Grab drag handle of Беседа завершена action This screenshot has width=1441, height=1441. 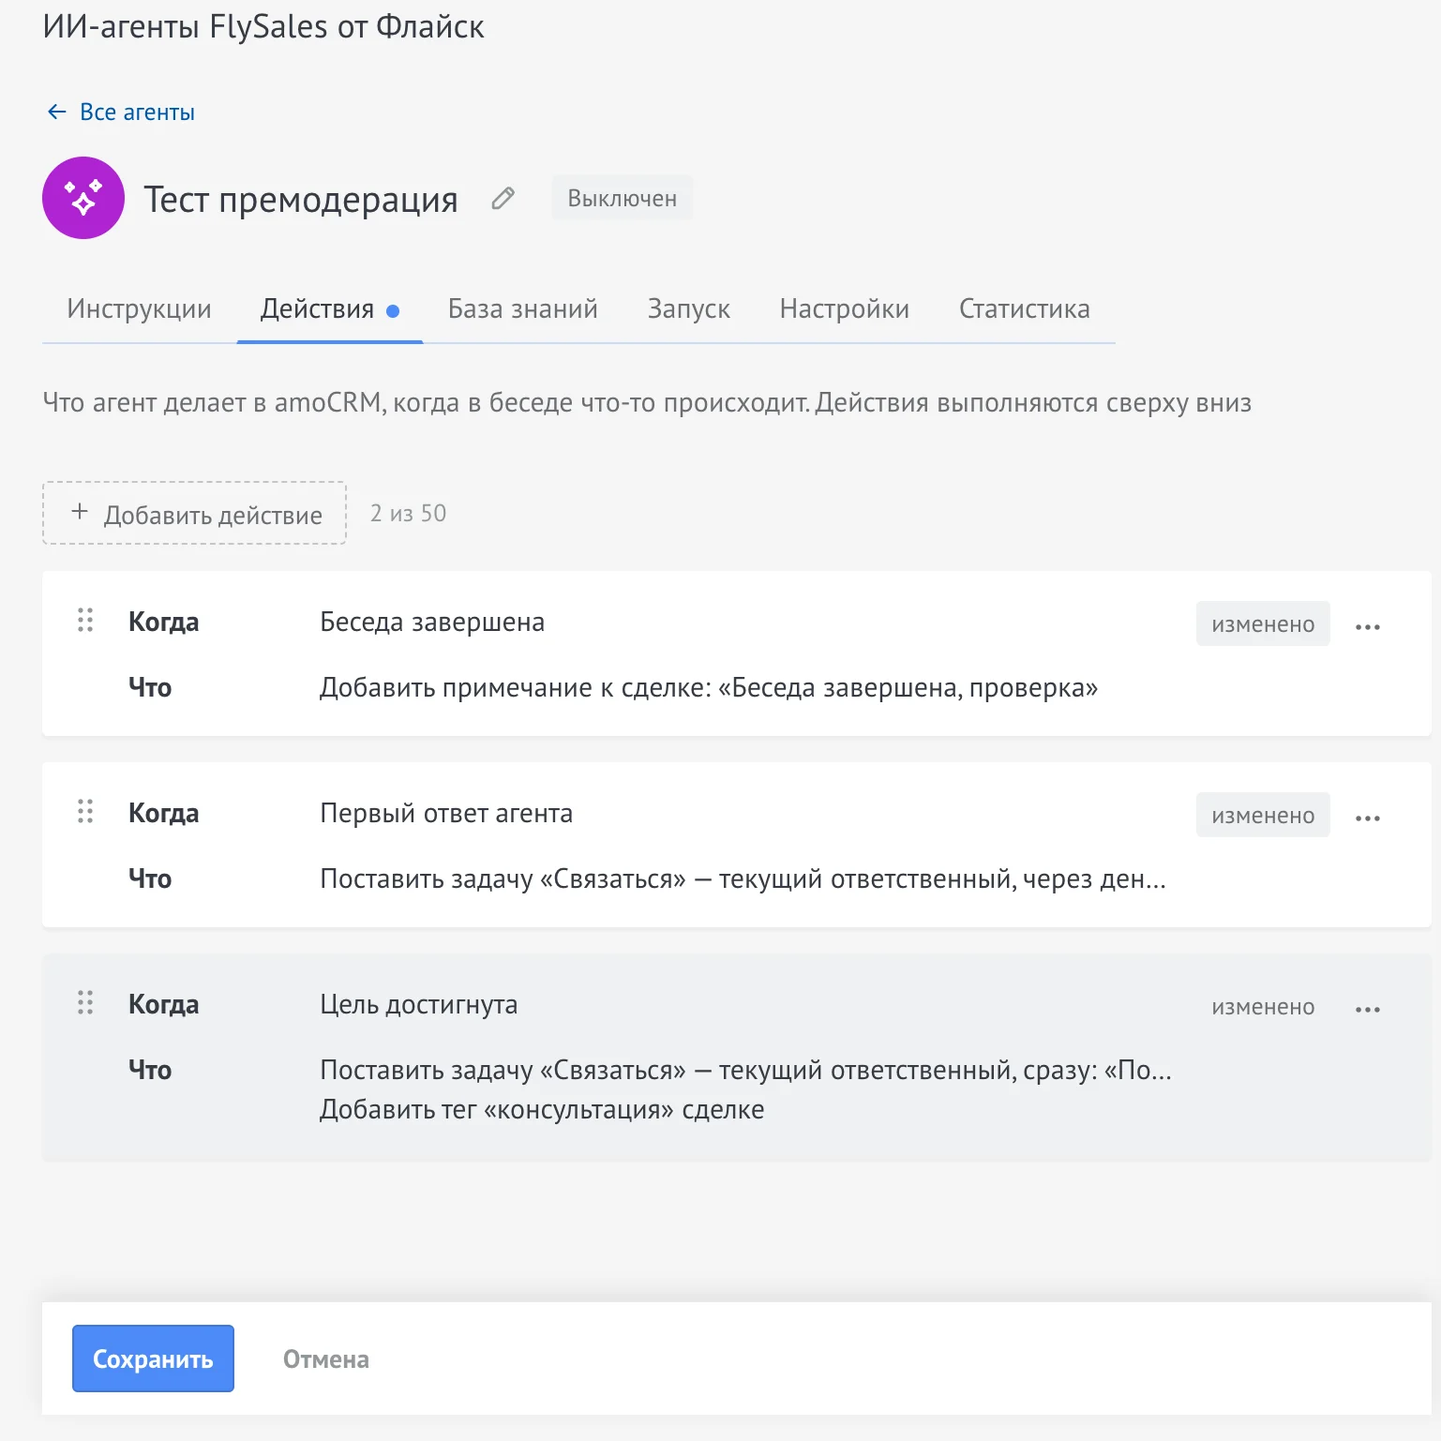(85, 620)
